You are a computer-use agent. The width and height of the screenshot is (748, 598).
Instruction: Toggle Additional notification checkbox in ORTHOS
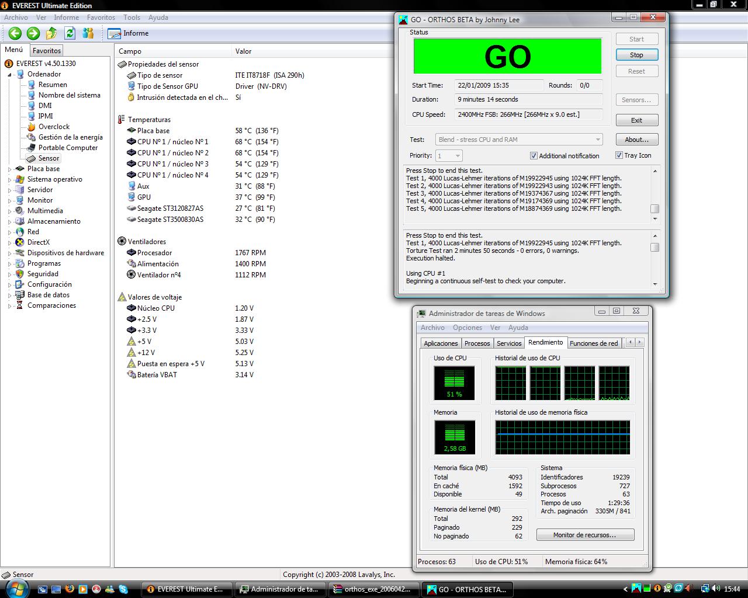(534, 155)
